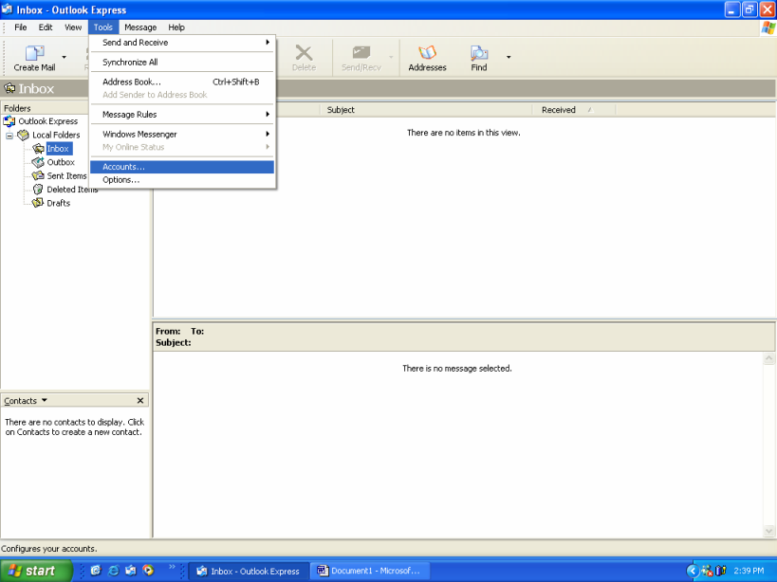Screen dimensions: 777x582
Task: Click the Folders pane header
Action: pos(45,108)
